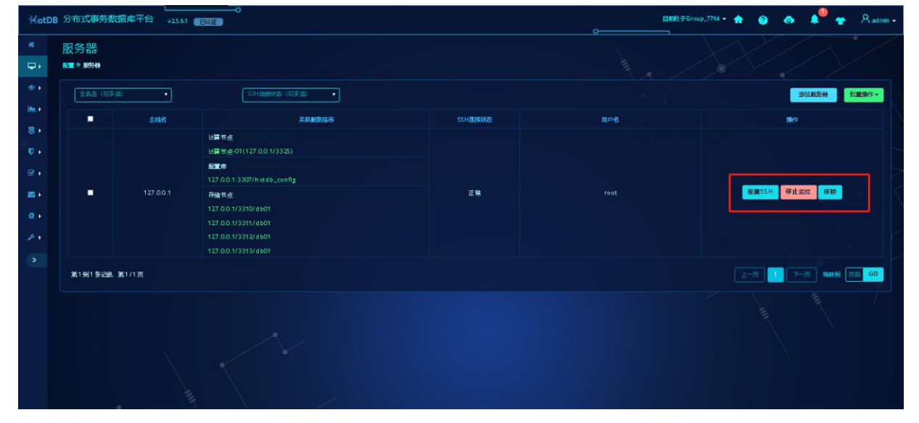
Task: Click the v2.5.6.1 version label
Action: [x=177, y=22]
